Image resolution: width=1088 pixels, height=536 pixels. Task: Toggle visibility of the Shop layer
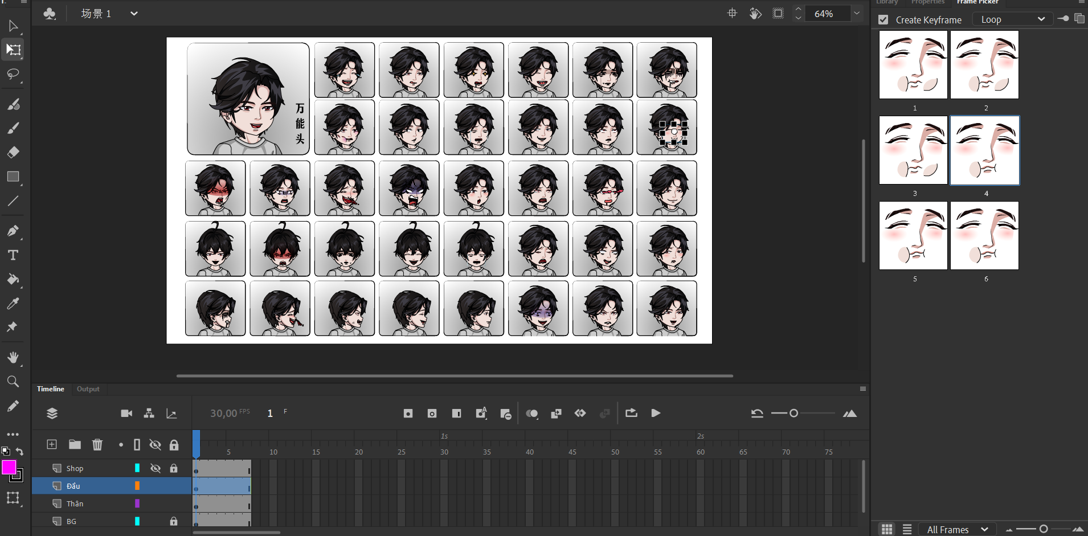pyautogui.click(x=155, y=468)
